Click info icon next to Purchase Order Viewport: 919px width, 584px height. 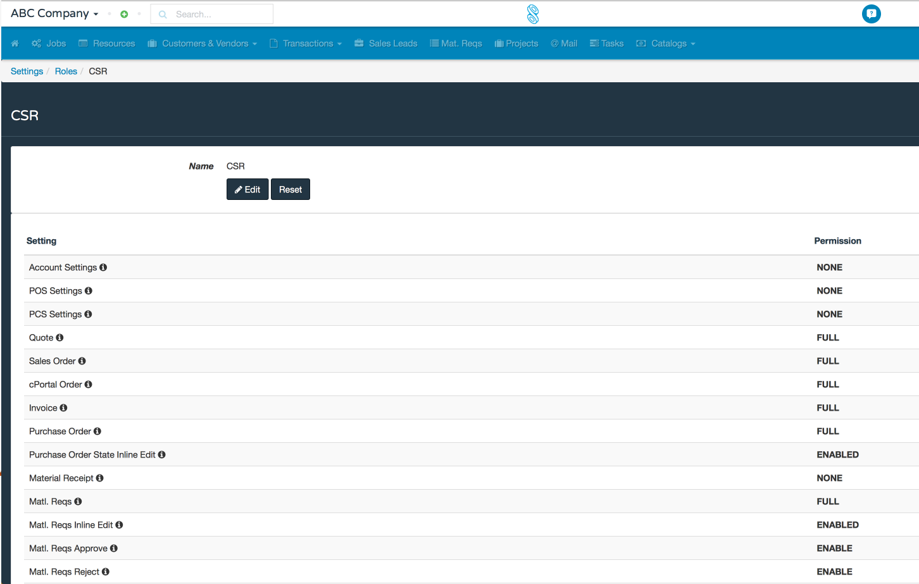click(97, 432)
